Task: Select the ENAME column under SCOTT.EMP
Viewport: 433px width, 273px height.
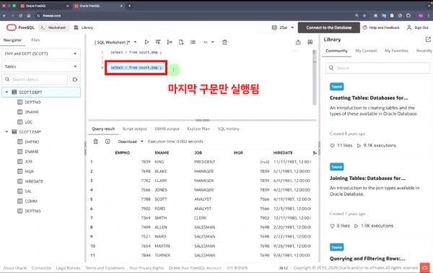Action: click(32, 152)
